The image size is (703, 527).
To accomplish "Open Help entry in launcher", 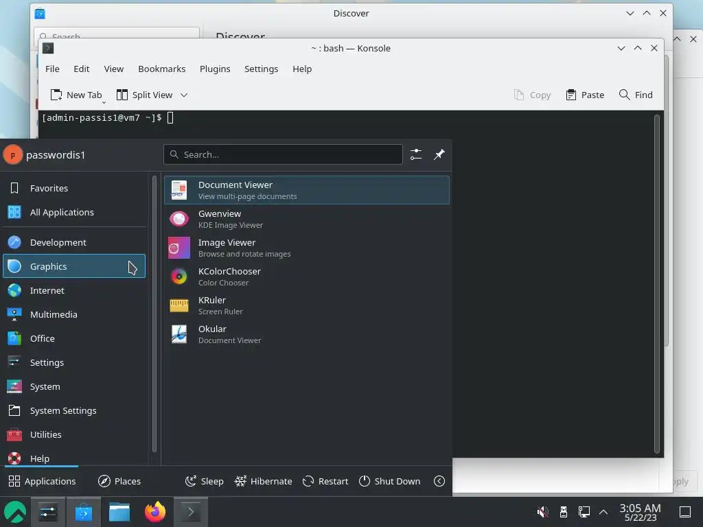I will click(x=74, y=458).
